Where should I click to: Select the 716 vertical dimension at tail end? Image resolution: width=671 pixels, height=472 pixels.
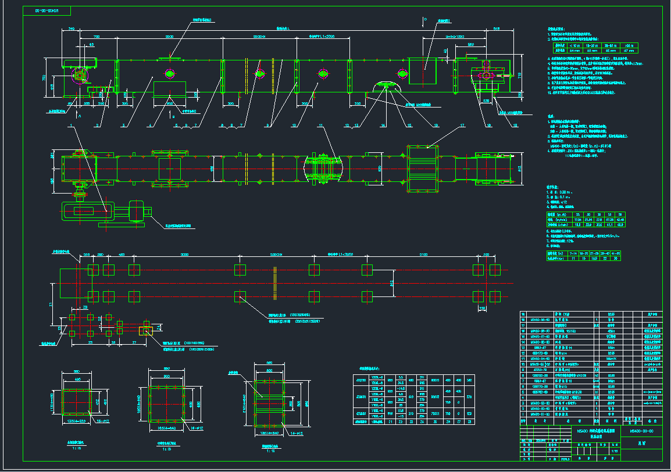[x=519, y=76]
